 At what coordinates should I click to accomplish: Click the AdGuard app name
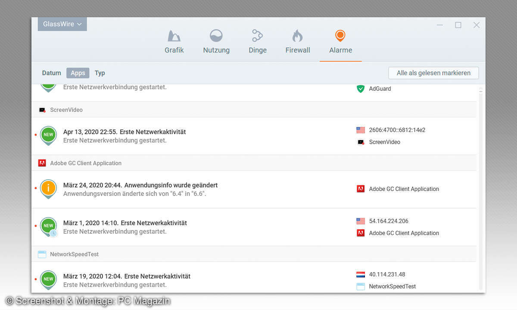click(380, 89)
